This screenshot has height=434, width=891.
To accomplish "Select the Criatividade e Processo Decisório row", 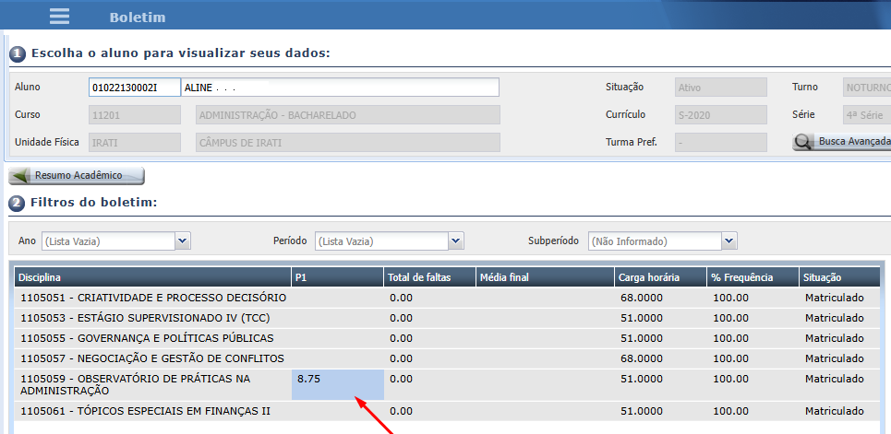I will 152,298.
